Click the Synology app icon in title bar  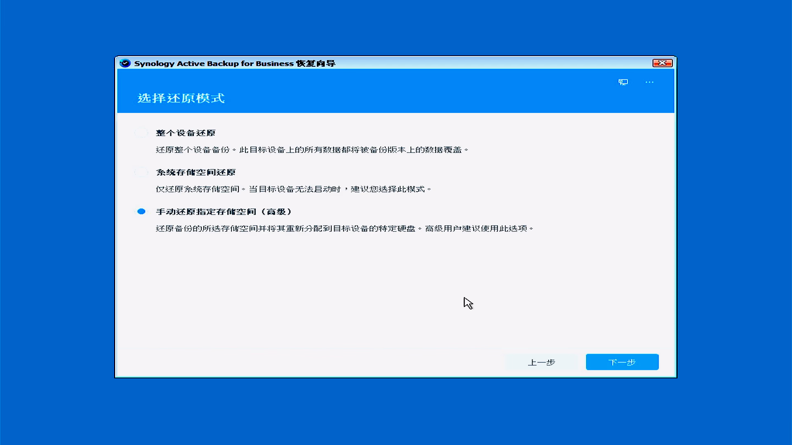coord(125,63)
